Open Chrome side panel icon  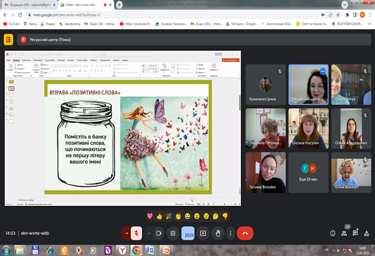click(x=355, y=15)
